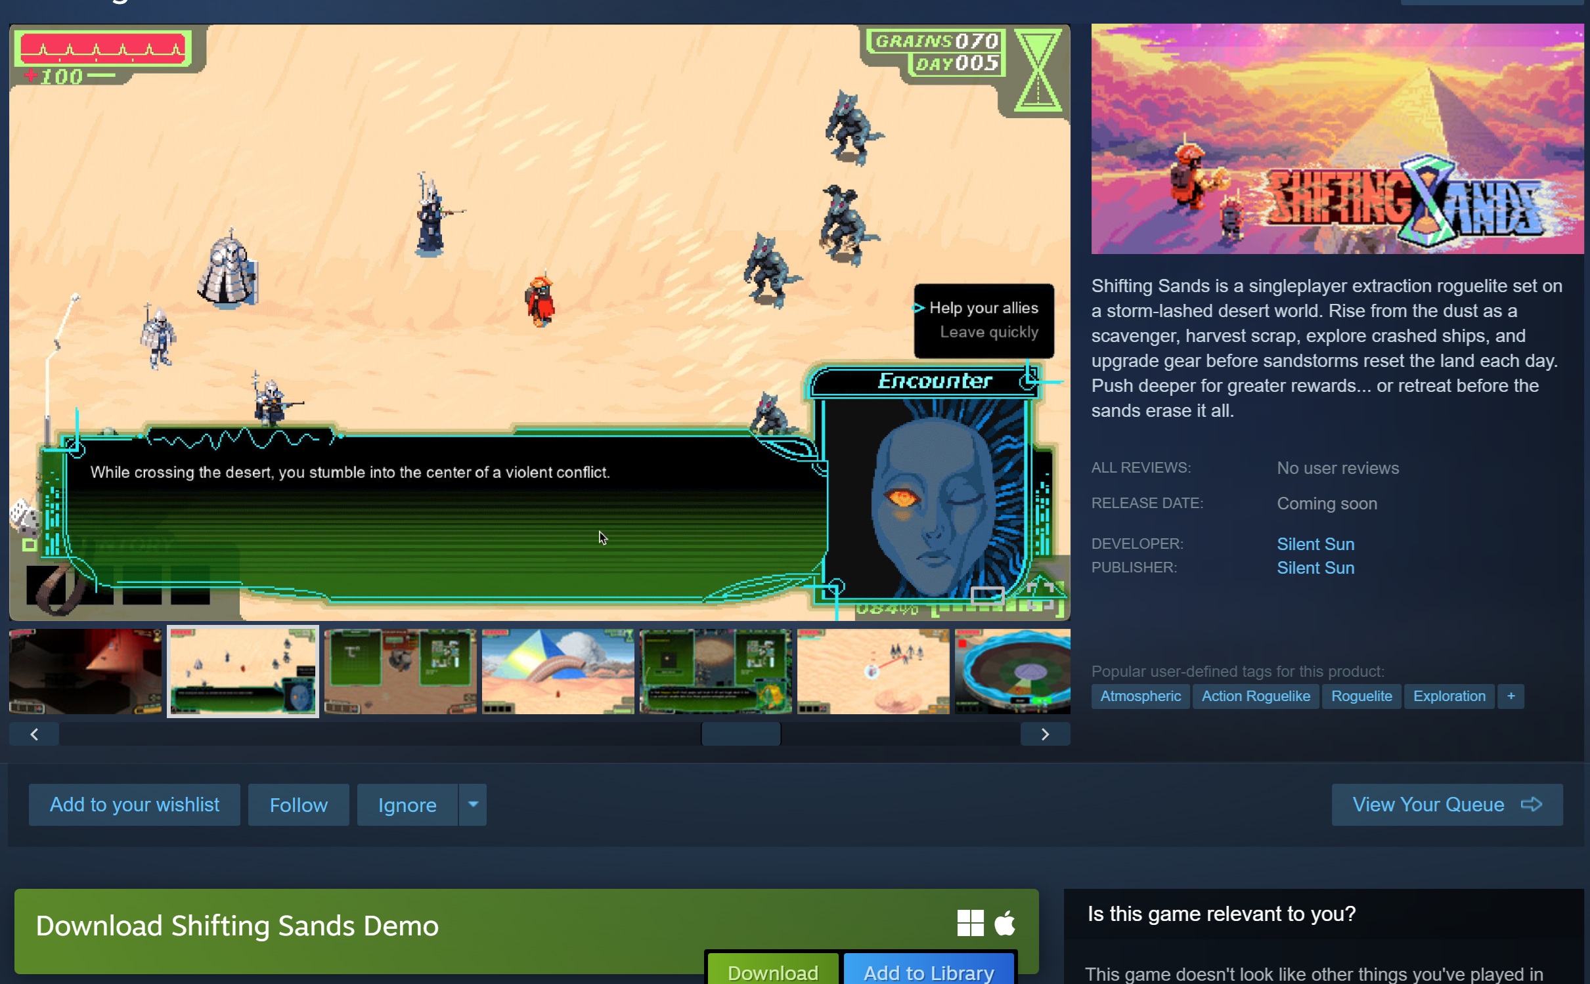Click the Apple macOS platform icon
Screen dimensions: 1590x984
[x=1005, y=923]
